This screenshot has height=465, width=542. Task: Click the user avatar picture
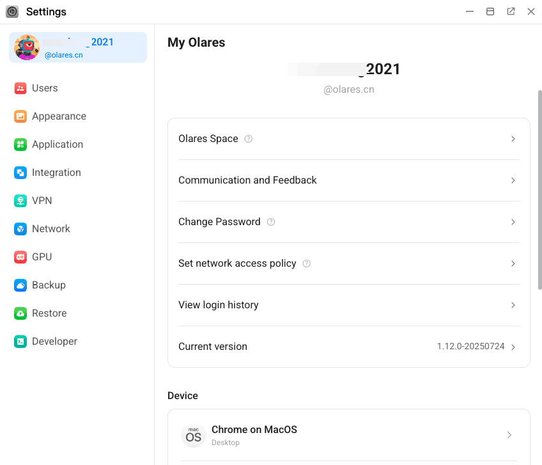[27, 47]
